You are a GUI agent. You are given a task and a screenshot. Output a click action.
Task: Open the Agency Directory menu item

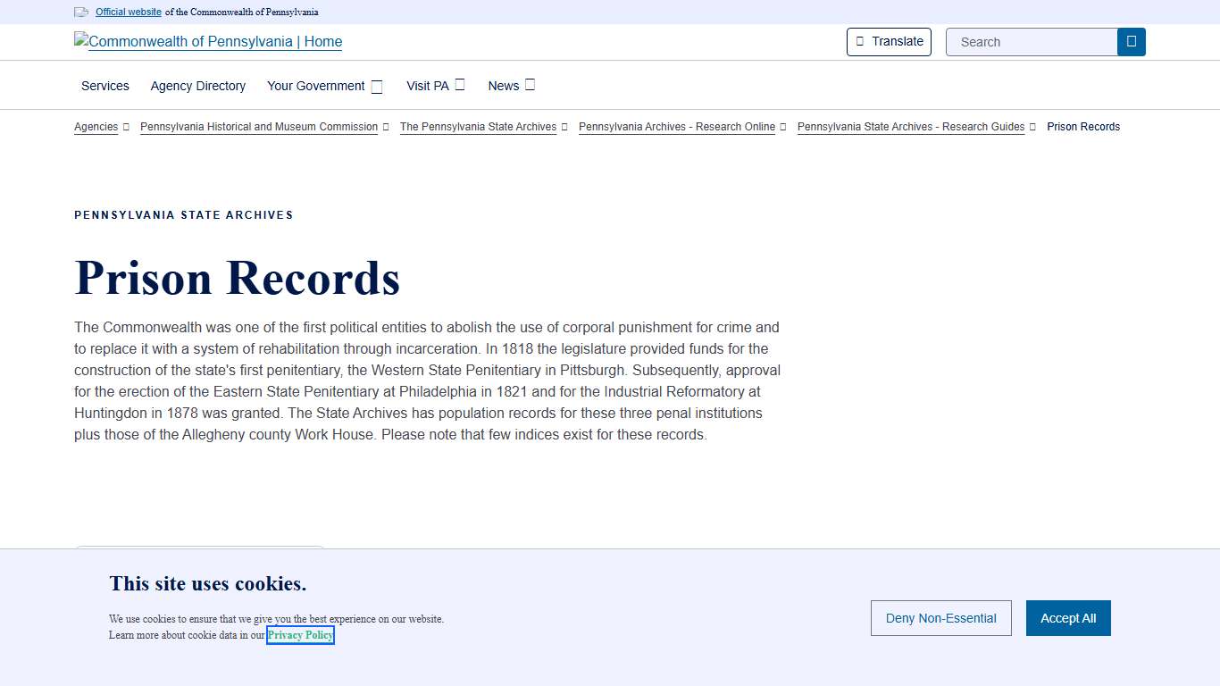click(197, 86)
